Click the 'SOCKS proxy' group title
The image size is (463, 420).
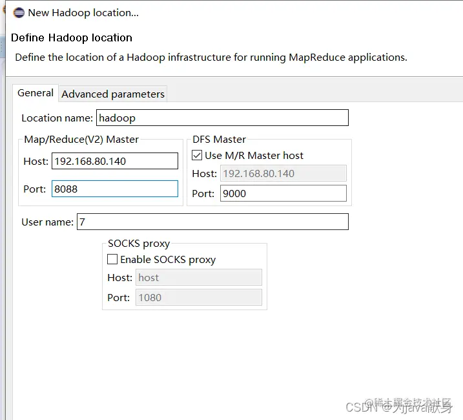click(x=139, y=244)
